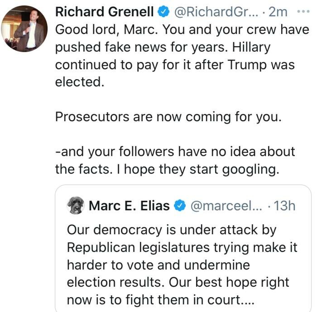Click the 'Prosecutors are now coming for you' line
The image size is (326, 312).
tap(168, 117)
